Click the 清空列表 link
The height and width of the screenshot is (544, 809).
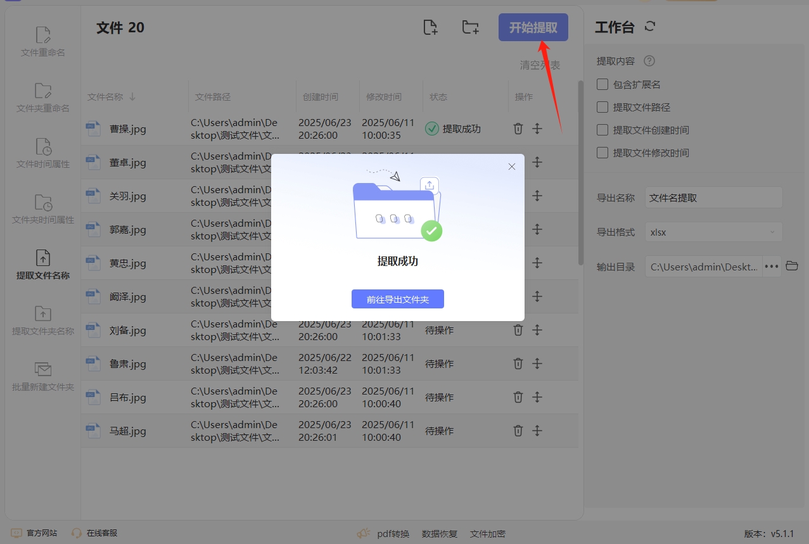[540, 65]
